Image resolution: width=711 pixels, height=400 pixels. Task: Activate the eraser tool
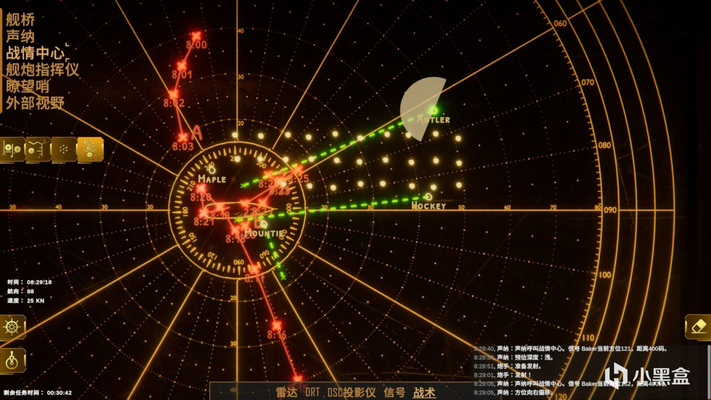pyautogui.click(x=698, y=326)
